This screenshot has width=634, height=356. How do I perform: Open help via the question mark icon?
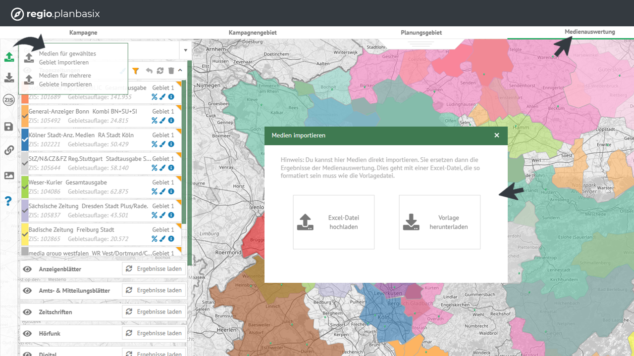click(8, 201)
